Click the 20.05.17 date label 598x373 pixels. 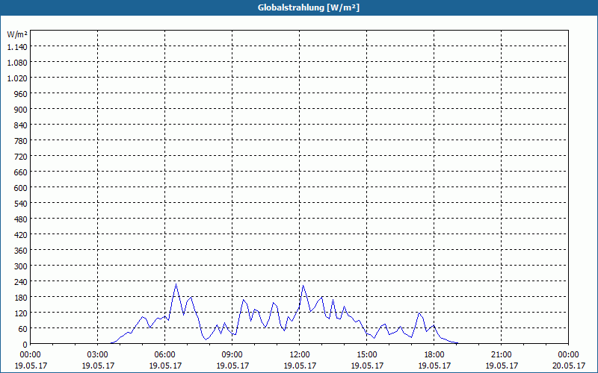(x=568, y=366)
